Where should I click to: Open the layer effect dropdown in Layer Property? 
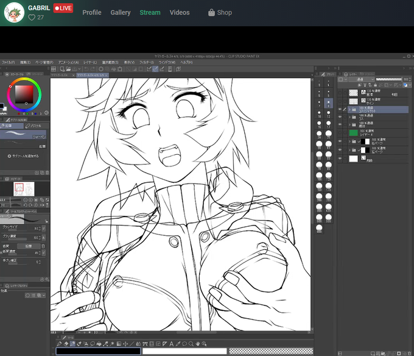(x=44, y=295)
